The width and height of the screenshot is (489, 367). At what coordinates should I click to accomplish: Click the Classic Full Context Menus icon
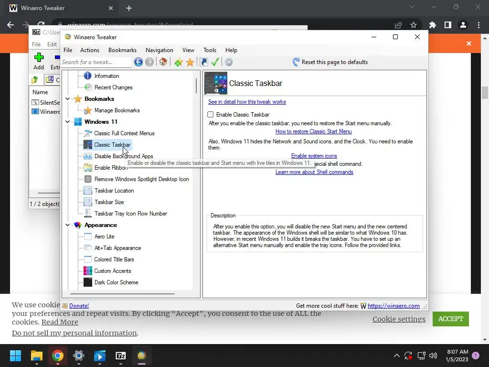(x=88, y=133)
